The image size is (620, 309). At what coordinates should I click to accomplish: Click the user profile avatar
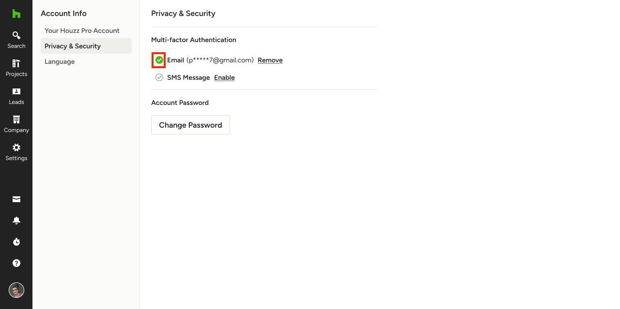[16, 290]
